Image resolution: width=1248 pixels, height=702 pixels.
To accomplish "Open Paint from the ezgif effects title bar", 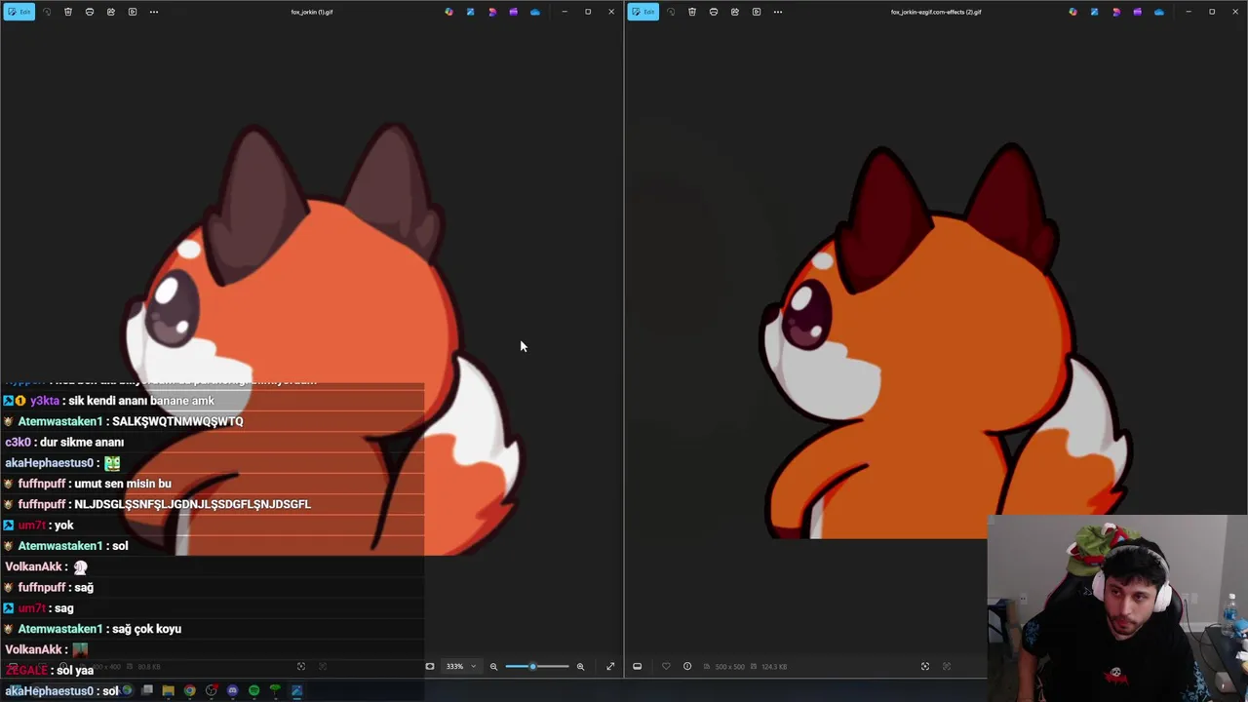I will click(1094, 12).
